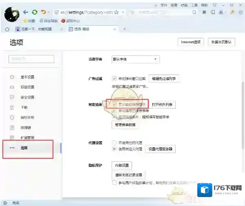Image resolution: width=245 pixels, height=206 pixels.
Task: Open the 收藏 menu in the menu bar
Action: [x=184, y=5]
